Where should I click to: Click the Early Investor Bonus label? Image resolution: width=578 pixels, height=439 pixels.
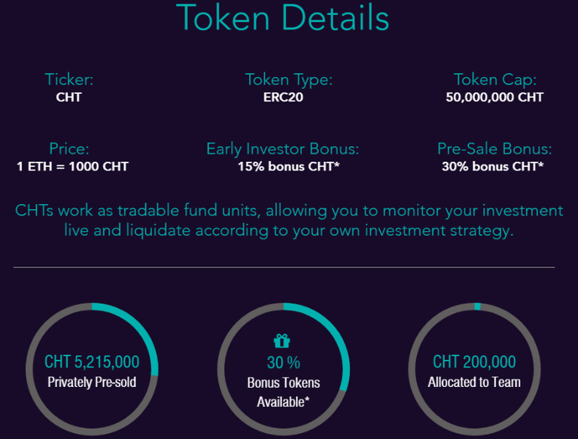click(x=282, y=149)
